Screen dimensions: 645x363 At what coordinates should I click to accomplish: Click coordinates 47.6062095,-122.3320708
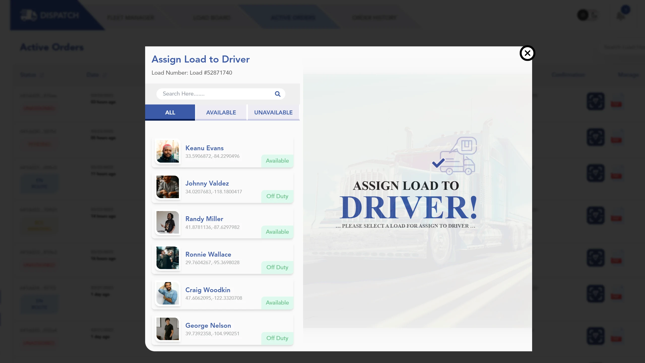[x=214, y=298]
